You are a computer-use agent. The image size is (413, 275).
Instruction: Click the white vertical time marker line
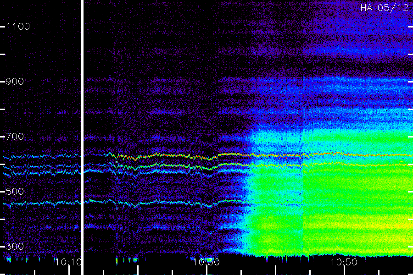click(x=82, y=137)
